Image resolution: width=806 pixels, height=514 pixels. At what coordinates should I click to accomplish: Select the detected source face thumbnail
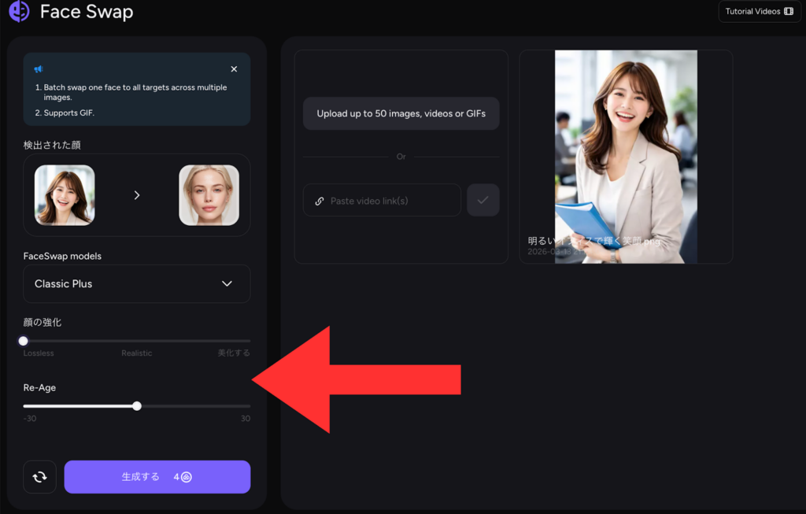[65, 195]
